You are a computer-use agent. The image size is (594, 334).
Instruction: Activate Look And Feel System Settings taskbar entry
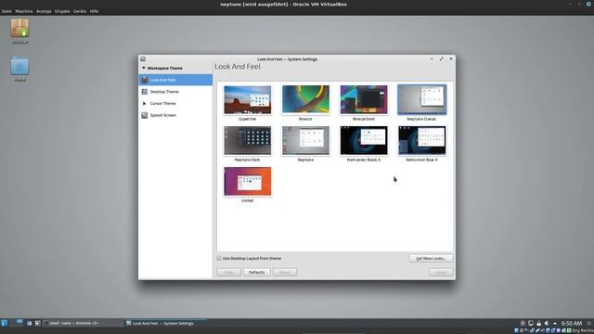165,323
